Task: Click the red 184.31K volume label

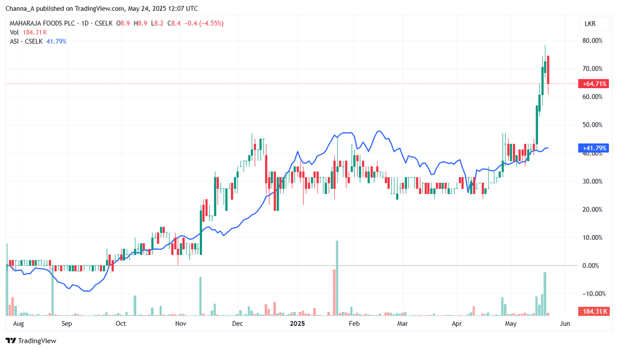Action: 594,311
